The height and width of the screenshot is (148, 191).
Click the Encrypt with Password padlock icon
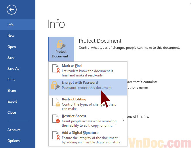[56, 85]
